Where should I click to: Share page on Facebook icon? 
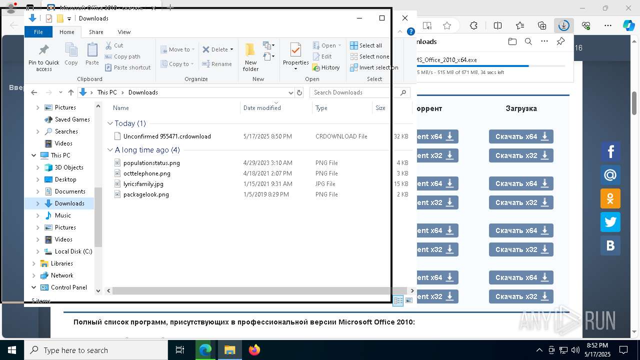610,151
